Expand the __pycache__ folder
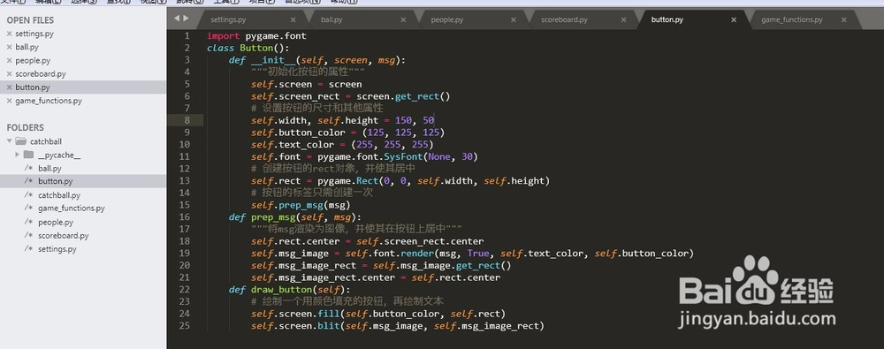 pos(18,155)
